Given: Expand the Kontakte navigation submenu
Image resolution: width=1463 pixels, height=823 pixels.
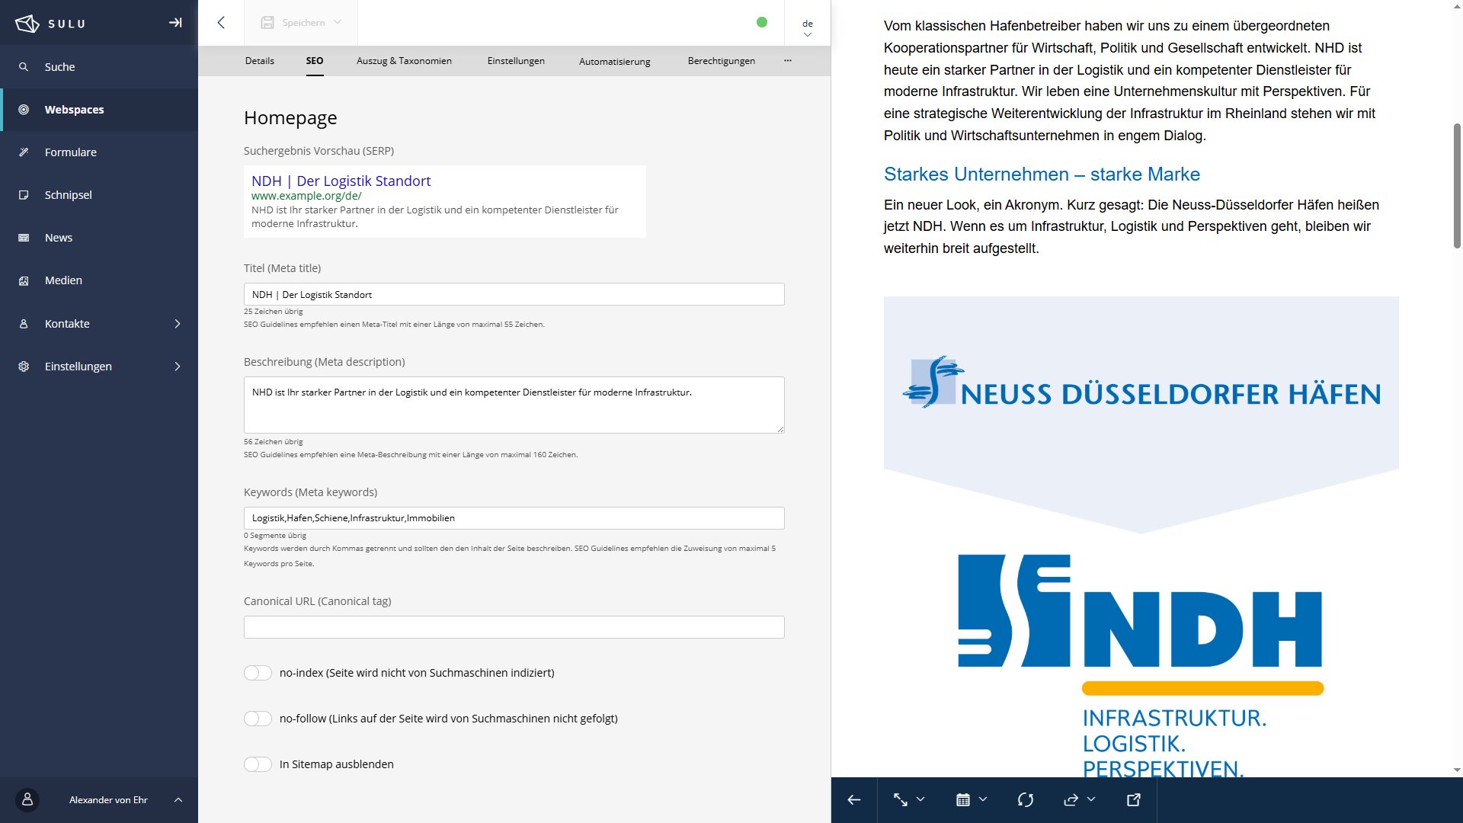Looking at the screenshot, I should click(177, 324).
